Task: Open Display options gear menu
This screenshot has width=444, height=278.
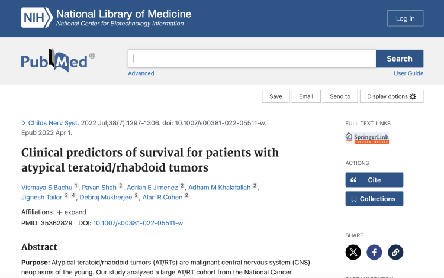Action: 391,96
